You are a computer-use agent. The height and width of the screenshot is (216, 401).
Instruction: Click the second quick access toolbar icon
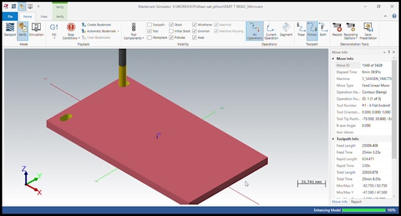pos(14,6)
